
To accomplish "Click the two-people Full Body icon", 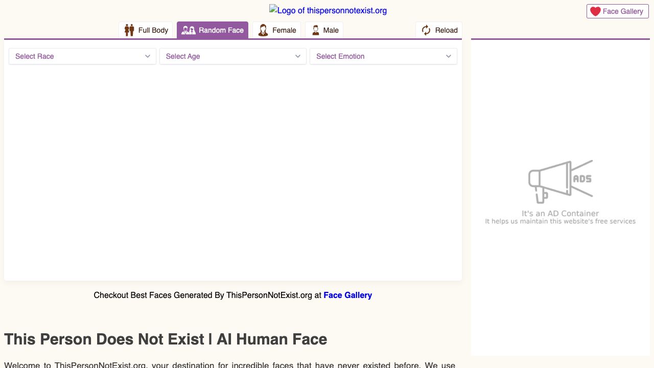I will point(129,30).
